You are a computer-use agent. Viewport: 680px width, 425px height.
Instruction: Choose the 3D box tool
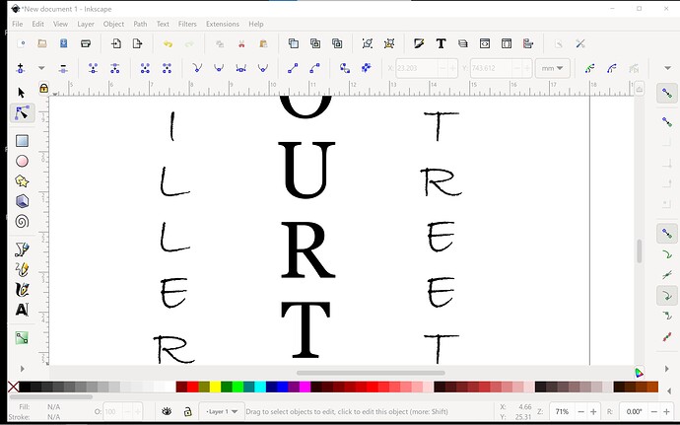click(x=22, y=201)
